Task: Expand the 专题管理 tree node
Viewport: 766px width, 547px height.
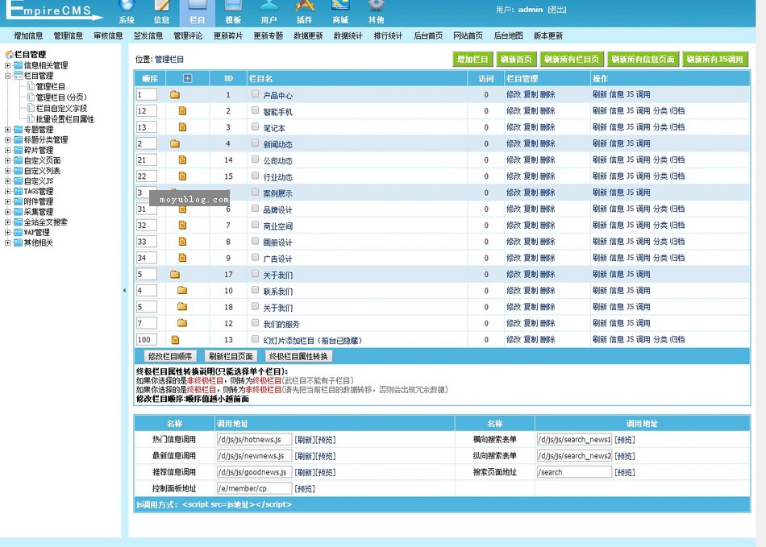Action: (x=8, y=129)
